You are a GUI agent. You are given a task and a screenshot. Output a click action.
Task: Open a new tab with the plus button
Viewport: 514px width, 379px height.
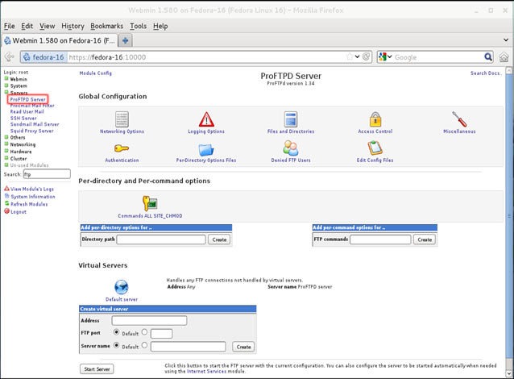(125, 40)
